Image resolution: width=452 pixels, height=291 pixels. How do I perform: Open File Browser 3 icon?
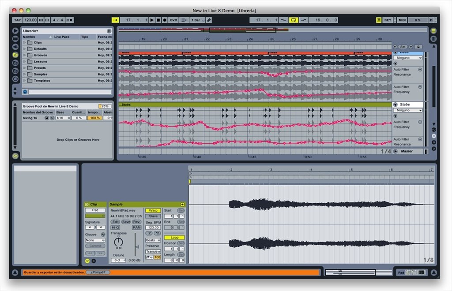pos(15,71)
